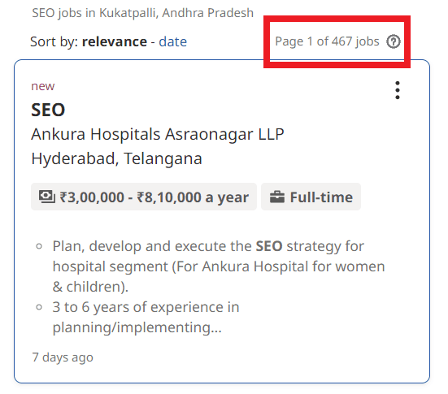Click the '3 to 6 years of experience' bullet
Image resolution: width=448 pixels, height=394 pixels.
(x=146, y=317)
